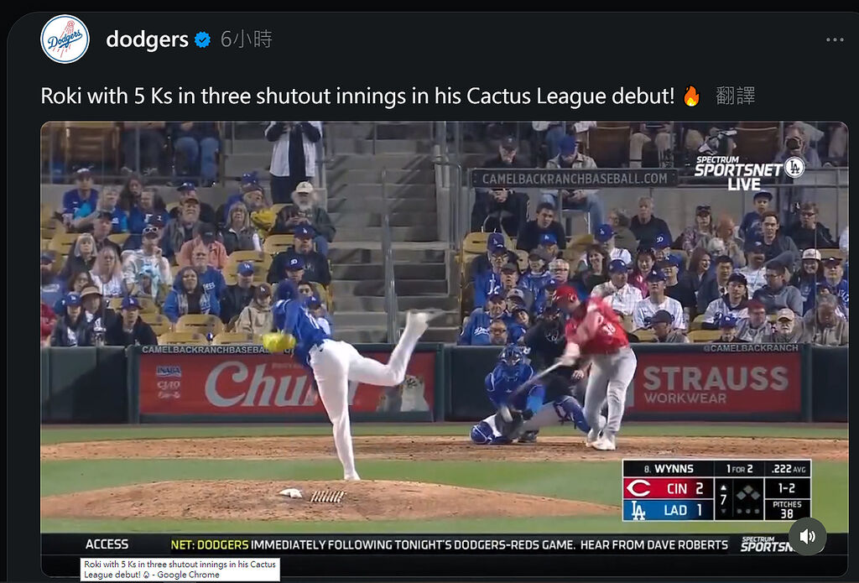Click the Spectrum SportsNet logo in ticker

pyautogui.click(x=767, y=544)
